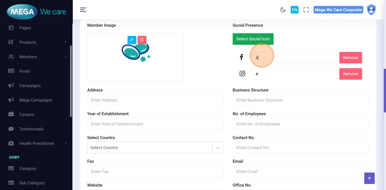Click the EN language icon
The height and width of the screenshot is (190, 386).
(294, 10)
